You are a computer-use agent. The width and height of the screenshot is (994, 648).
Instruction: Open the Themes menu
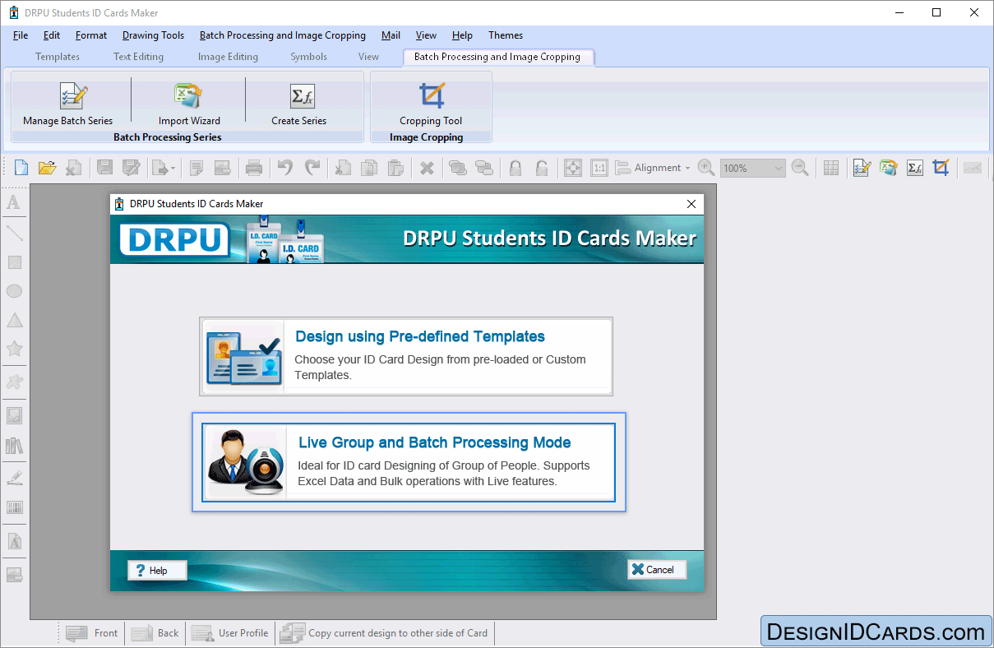506,35
